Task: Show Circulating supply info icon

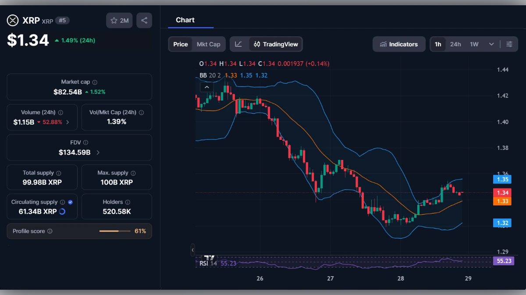Action: coord(63,202)
